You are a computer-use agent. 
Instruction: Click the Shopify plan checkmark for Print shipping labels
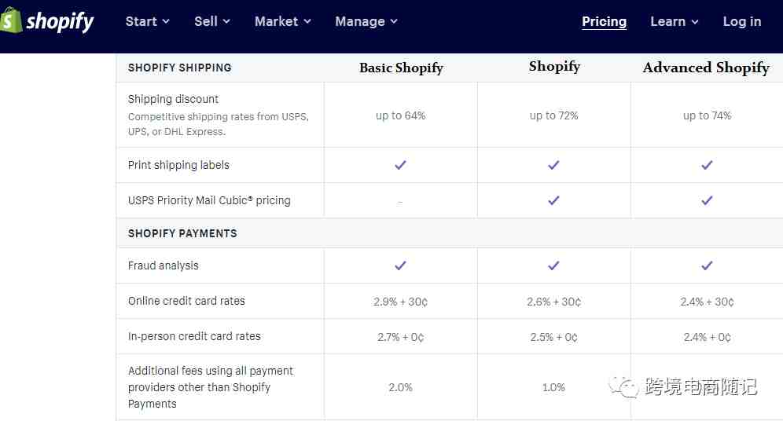(553, 165)
